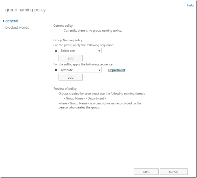Open the blocked words section
Viewport: 197px width, 178px height.
tap(17, 28)
